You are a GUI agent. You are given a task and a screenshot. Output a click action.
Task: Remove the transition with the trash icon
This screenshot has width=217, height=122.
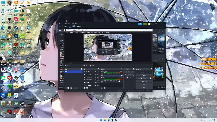130,78
